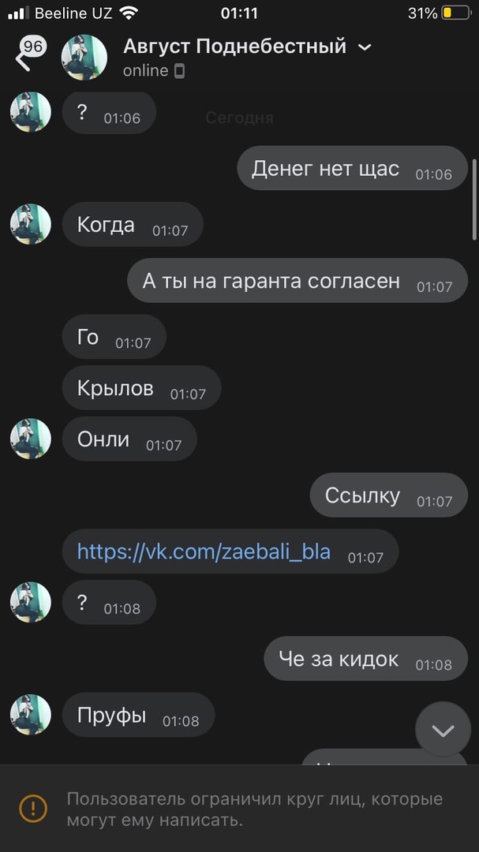Open the https://vk.com/zaebali_bla link
Viewport: 479px width, 852px height.
pos(204,551)
